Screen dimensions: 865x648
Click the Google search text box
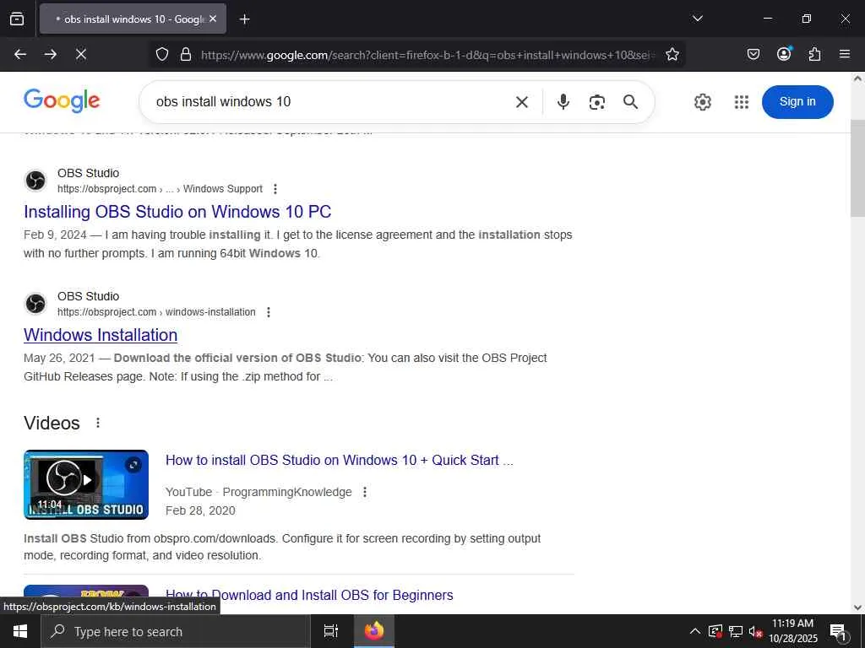(x=331, y=101)
